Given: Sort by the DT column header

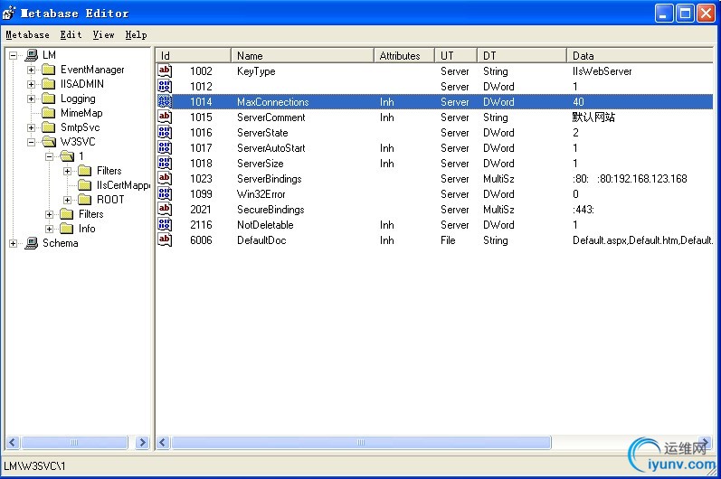Looking at the screenshot, I should [x=521, y=55].
